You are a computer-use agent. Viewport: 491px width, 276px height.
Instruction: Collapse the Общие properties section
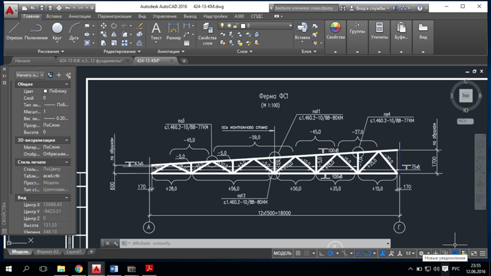[67, 84]
